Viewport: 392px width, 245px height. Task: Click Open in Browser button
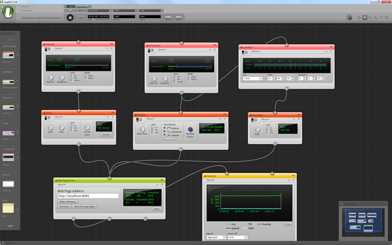[68, 201]
